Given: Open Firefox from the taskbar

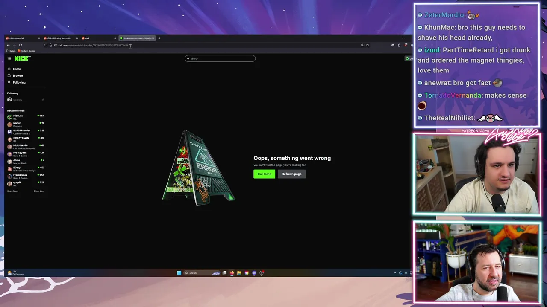Looking at the screenshot, I should [x=232, y=273].
